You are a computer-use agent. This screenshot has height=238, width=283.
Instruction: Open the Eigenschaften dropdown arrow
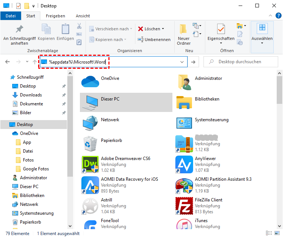point(221,43)
